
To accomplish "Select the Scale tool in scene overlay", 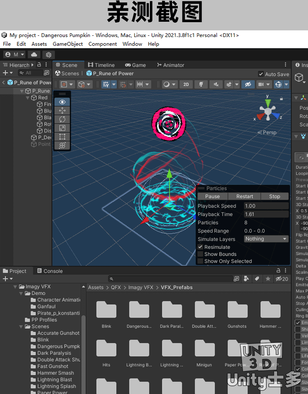I will 62,128.
